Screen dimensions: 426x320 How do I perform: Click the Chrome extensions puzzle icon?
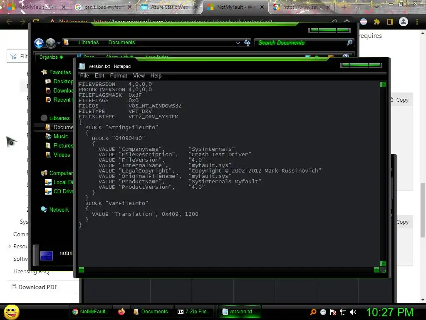coord(376,22)
